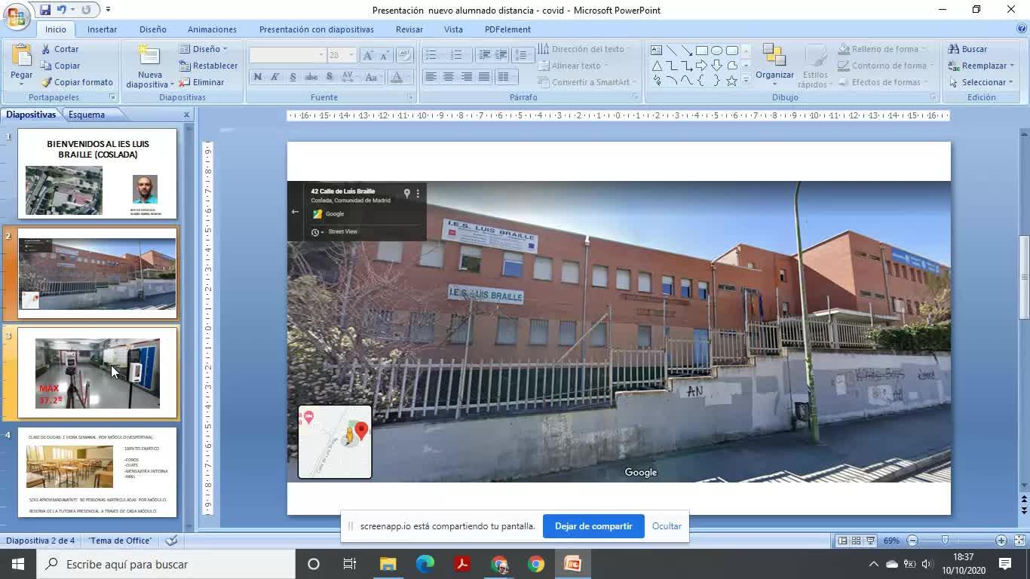
Task: Open the Insertar ribbon tab
Action: [x=102, y=29]
